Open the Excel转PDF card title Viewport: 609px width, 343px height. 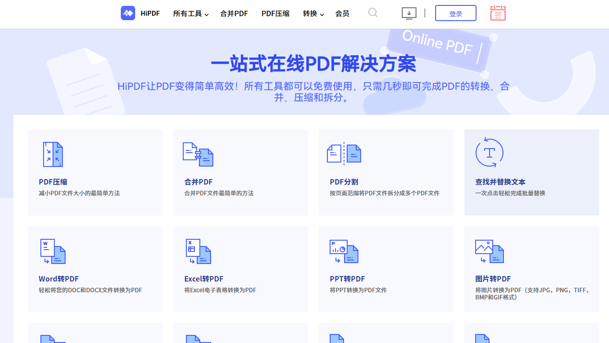[x=204, y=279]
